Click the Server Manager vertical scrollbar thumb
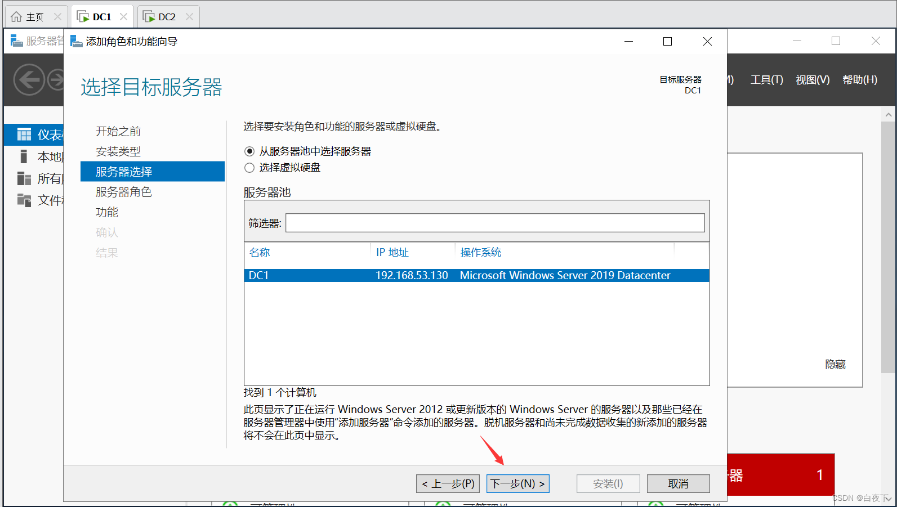Viewport: 897px width, 507px height. coord(889,247)
